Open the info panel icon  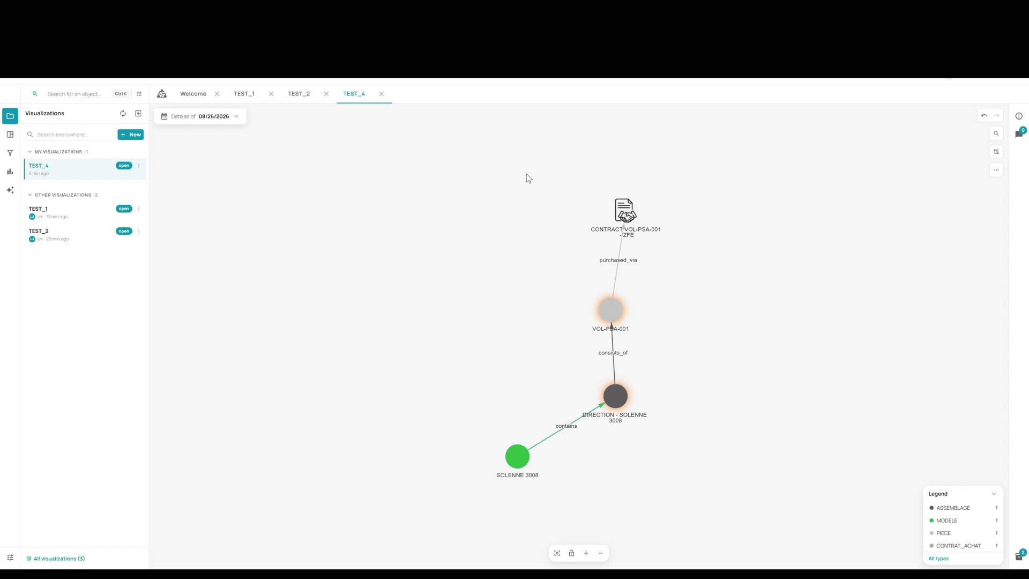pos(1019,116)
